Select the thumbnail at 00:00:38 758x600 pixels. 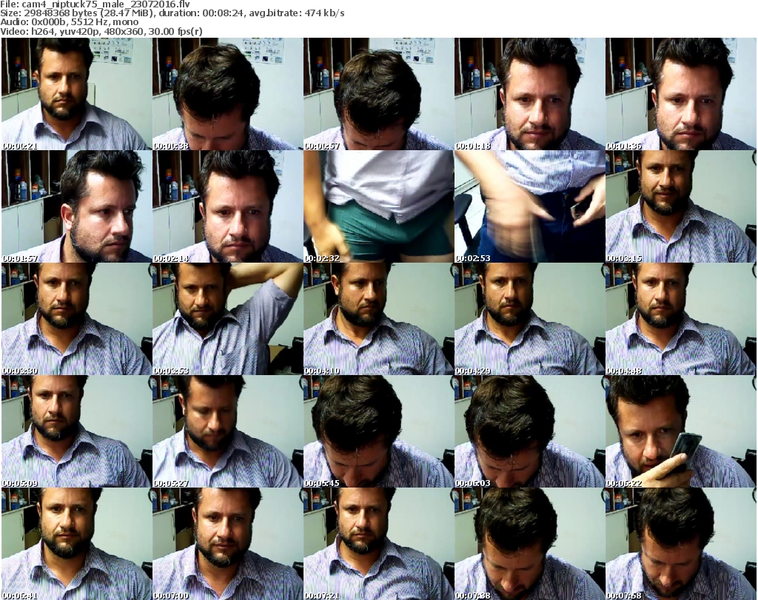pos(228,94)
